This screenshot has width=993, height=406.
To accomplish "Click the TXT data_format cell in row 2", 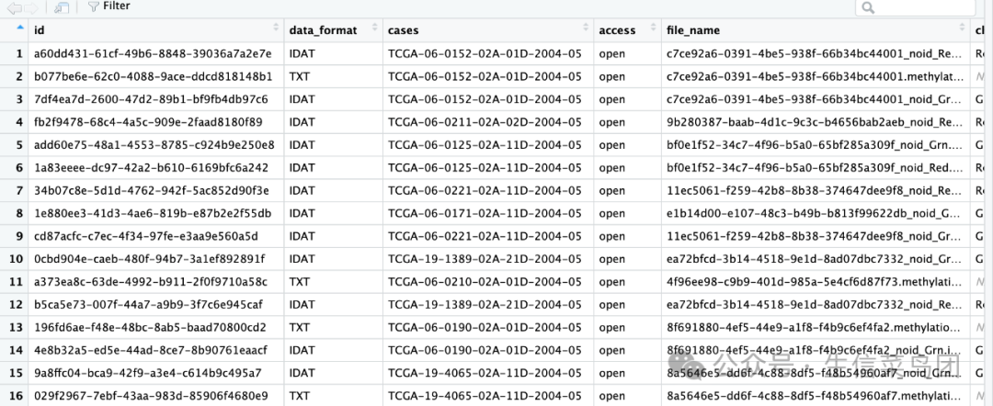I will (300, 76).
